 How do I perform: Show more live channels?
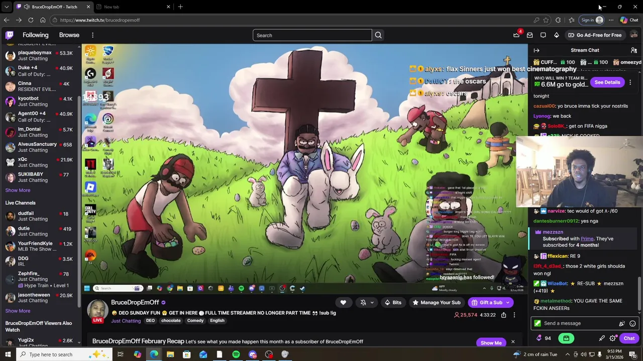pyautogui.click(x=18, y=311)
